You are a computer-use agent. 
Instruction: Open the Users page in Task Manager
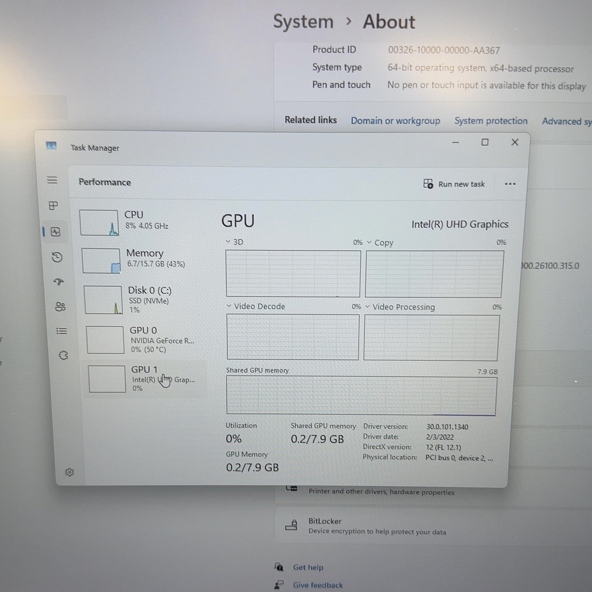click(60, 307)
